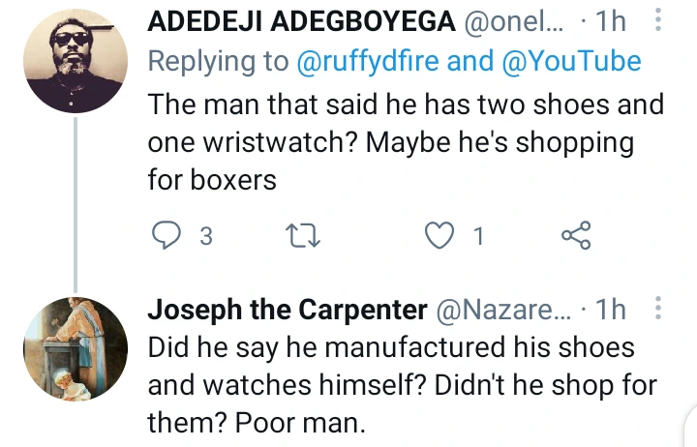Click the 1h timestamp on Adedeji's tweet

[x=610, y=21]
